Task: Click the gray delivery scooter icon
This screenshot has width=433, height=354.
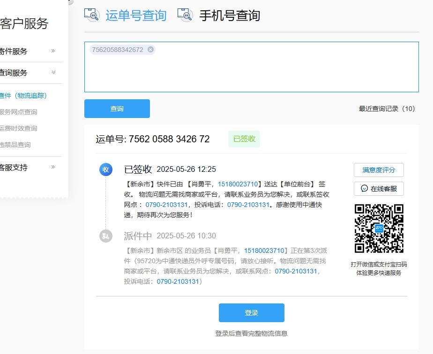Action: coord(106,236)
